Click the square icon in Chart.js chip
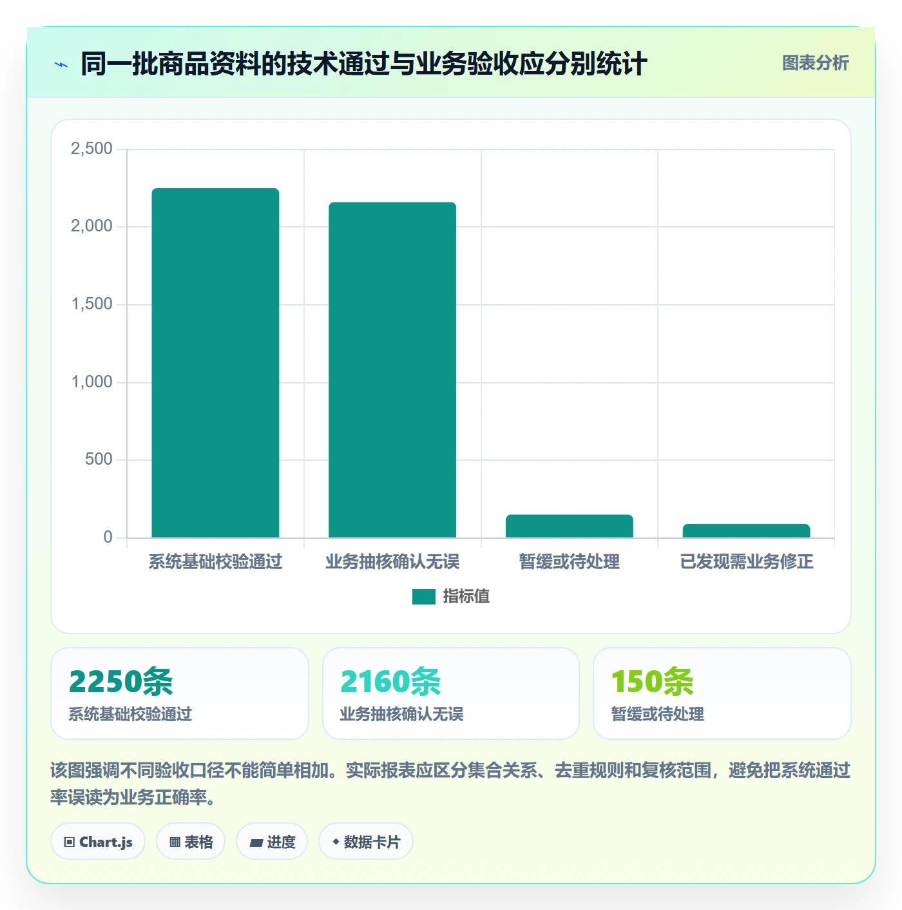Image resolution: width=902 pixels, height=910 pixels. tap(70, 842)
